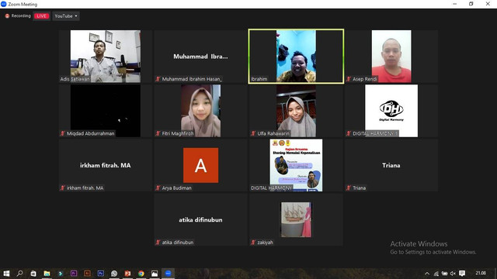497x279 pixels.
Task: Restore down the Zoom Meeting window
Action: tap(471, 4)
